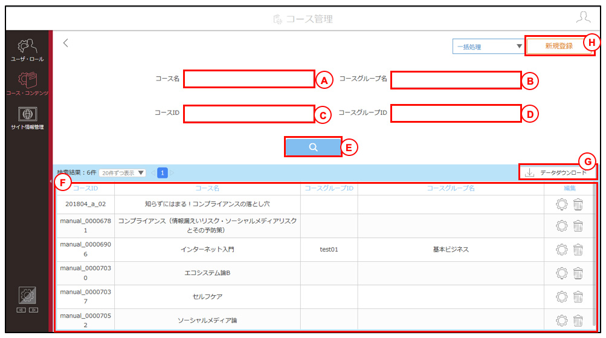
Task: Edit settings for インターネット入門 course
Action: point(561,250)
